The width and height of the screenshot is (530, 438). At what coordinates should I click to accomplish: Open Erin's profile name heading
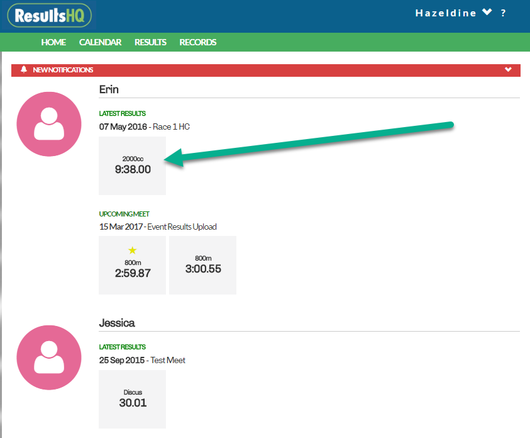coord(109,89)
